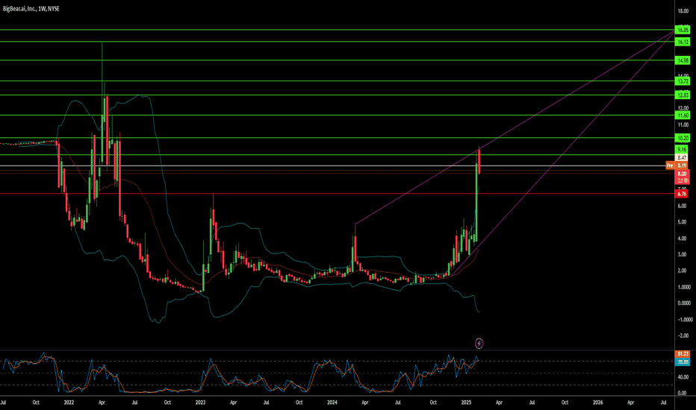Click the orange 81.23 oscillator value

point(683,353)
